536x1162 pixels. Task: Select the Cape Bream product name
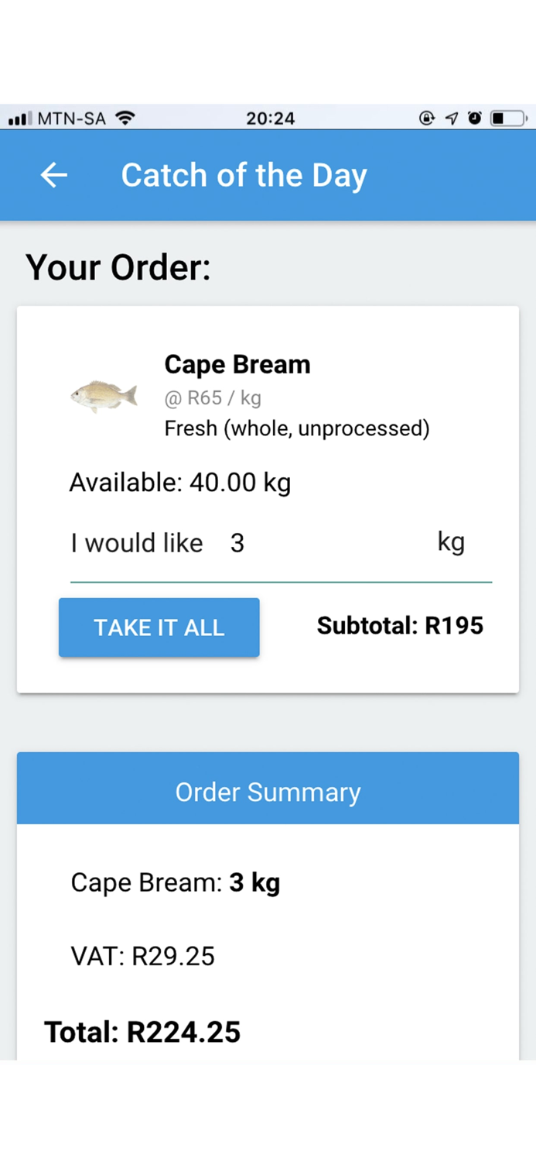[237, 365]
